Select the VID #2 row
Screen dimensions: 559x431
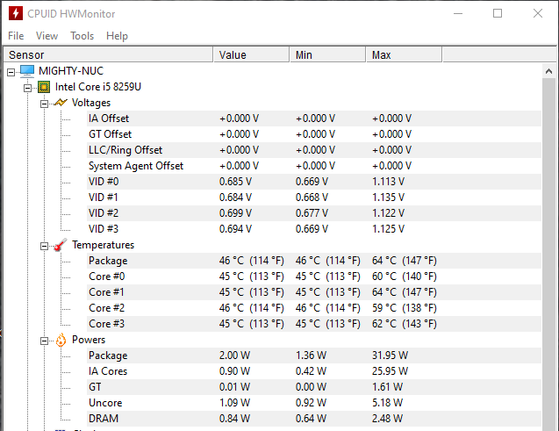click(314, 213)
